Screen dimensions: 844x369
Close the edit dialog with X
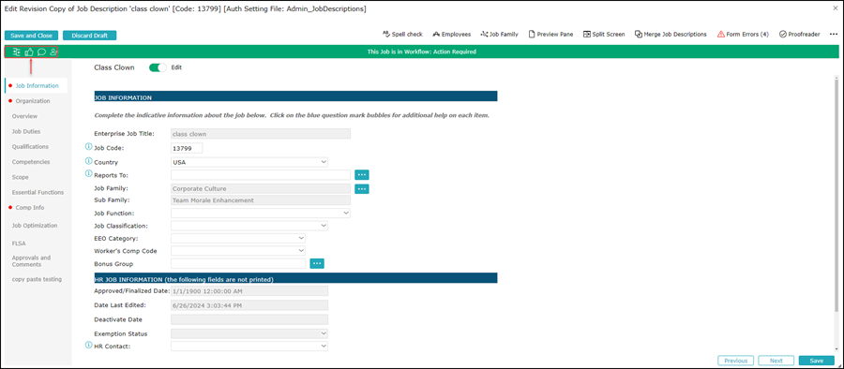(x=836, y=8)
